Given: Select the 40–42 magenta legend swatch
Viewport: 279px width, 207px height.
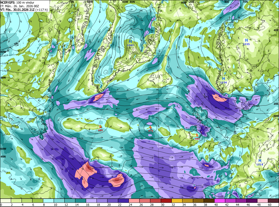Looking at the screenshot, I should pos(220,201).
